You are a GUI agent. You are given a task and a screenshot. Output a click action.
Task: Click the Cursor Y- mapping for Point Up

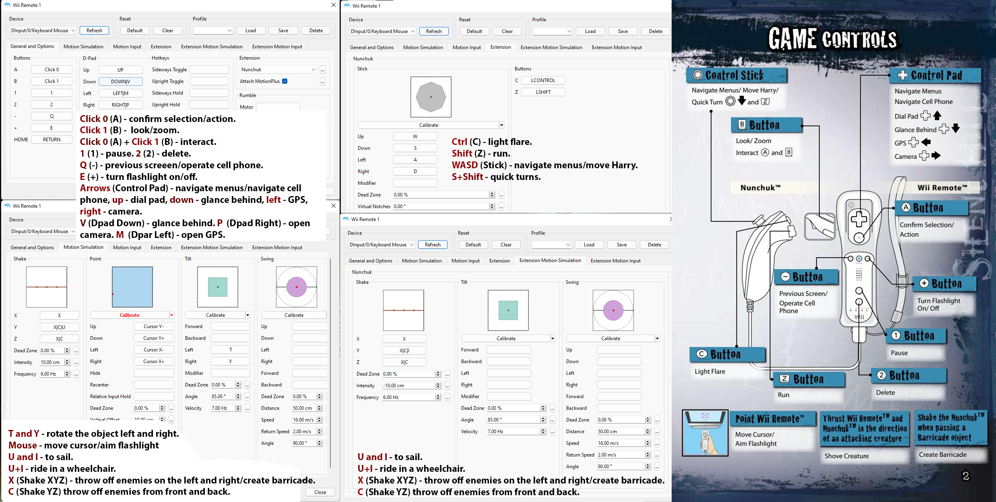[x=153, y=326]
